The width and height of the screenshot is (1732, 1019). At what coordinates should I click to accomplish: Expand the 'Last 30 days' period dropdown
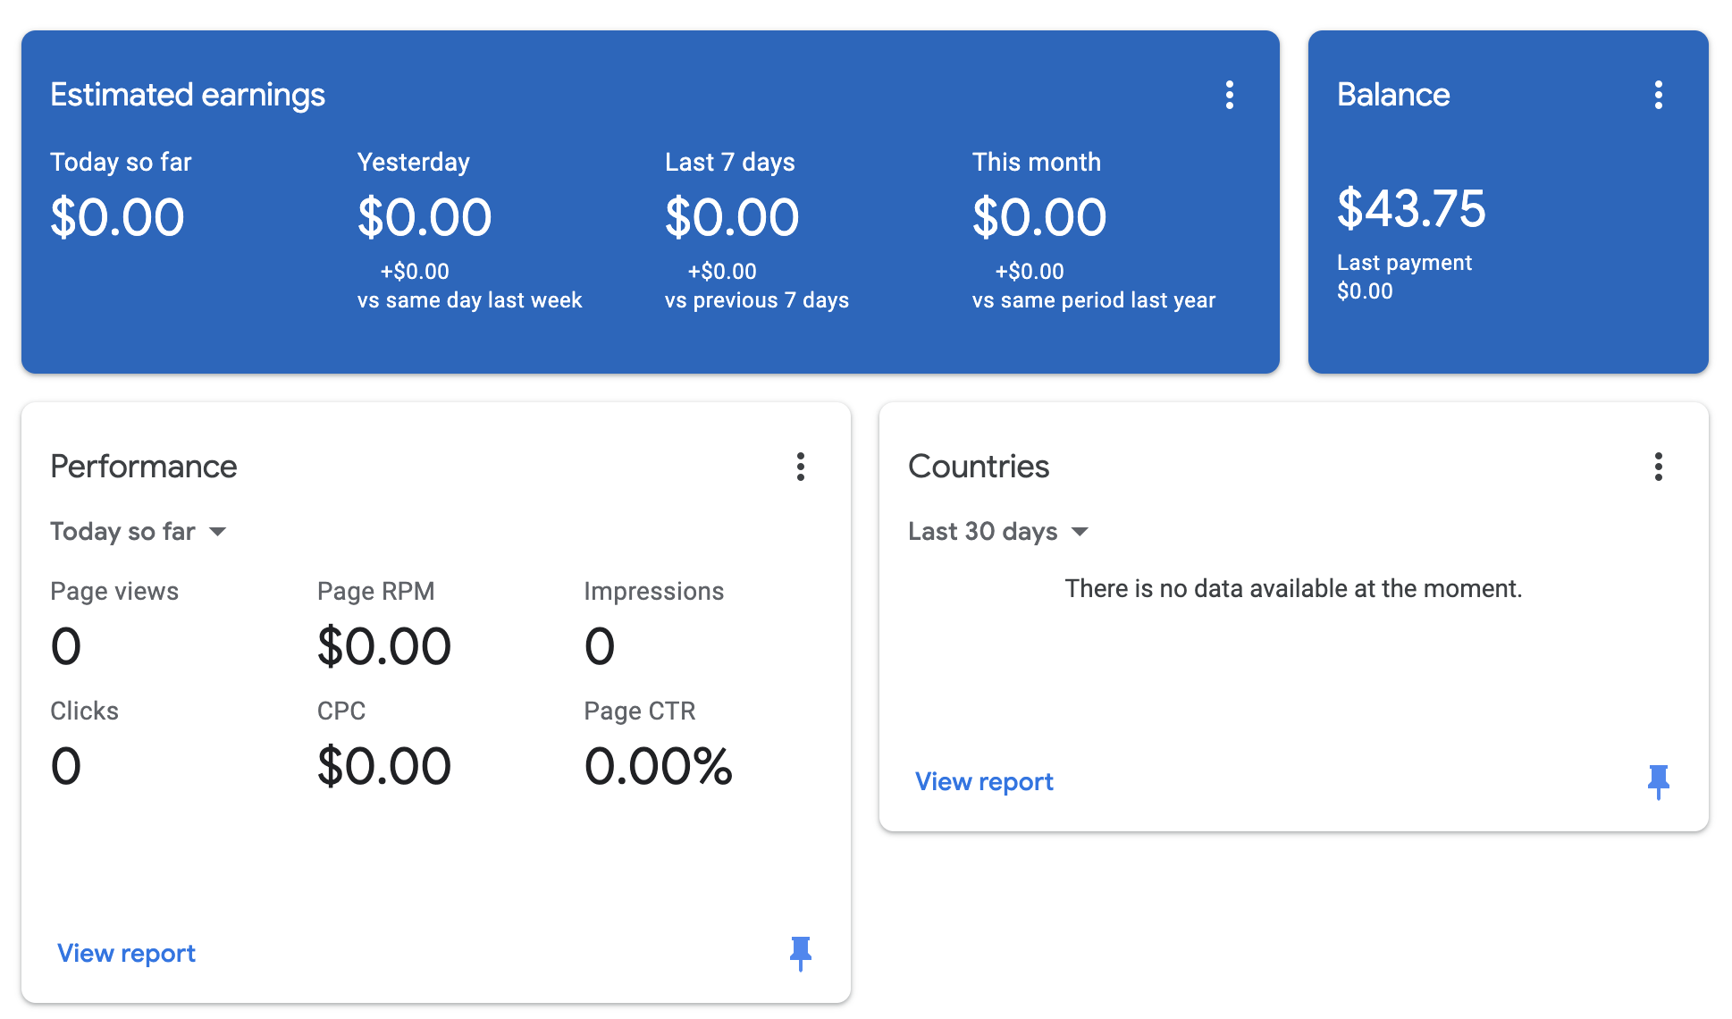(x=998, y=532)
